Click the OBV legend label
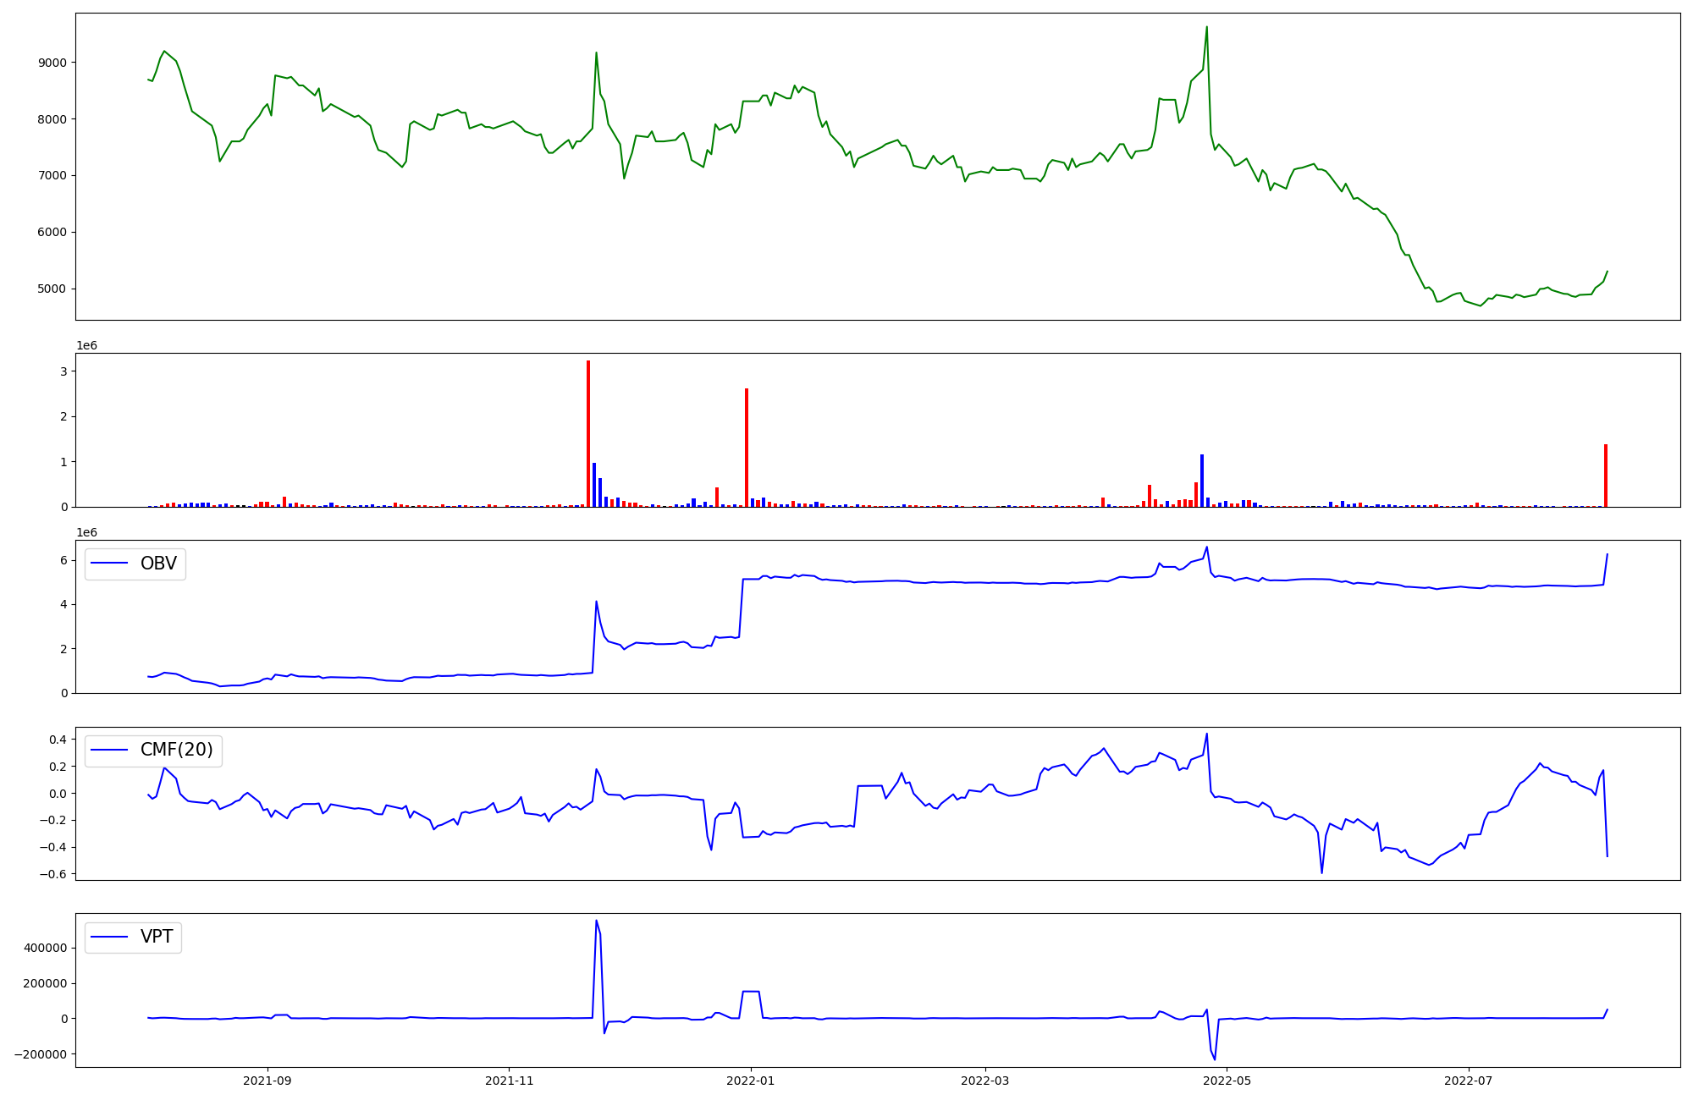The image size is (1693, 1100). tap(158, 564)
